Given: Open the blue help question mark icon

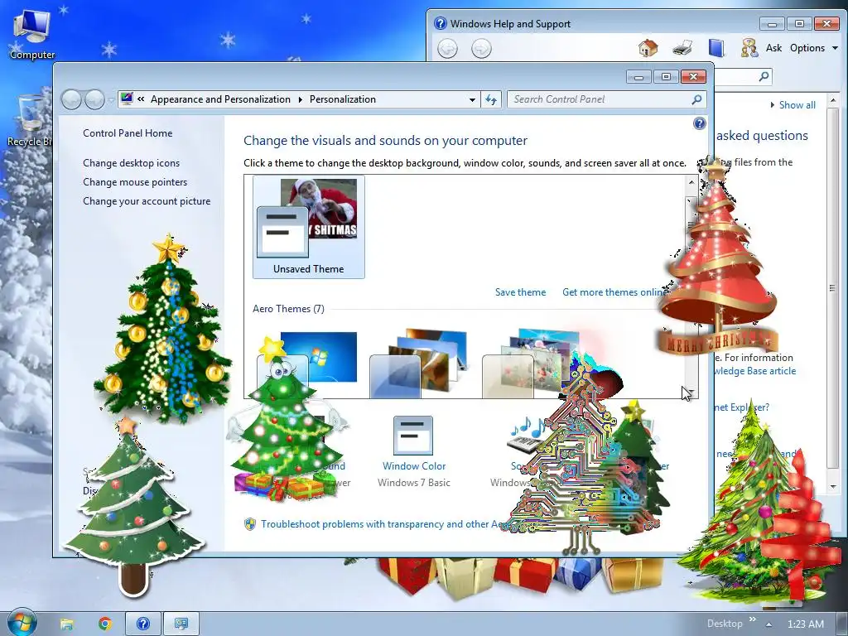Looking at the screenshot, I should tap(699, 124).
